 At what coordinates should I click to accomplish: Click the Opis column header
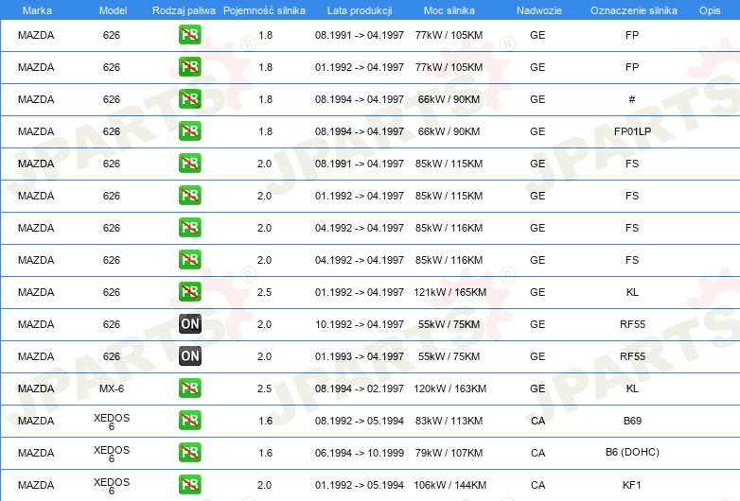coord(710,10)
